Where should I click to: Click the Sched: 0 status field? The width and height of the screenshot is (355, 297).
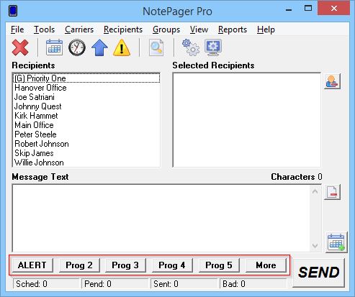tap(46, 284)
